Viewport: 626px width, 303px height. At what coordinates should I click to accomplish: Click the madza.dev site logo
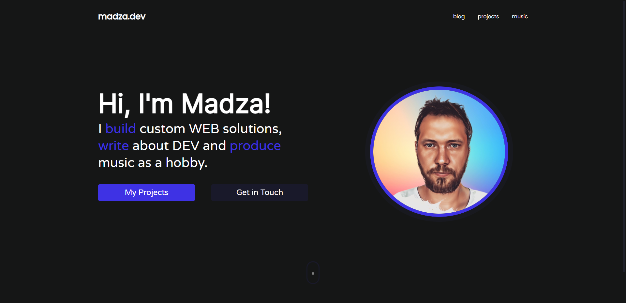(122, 16)
